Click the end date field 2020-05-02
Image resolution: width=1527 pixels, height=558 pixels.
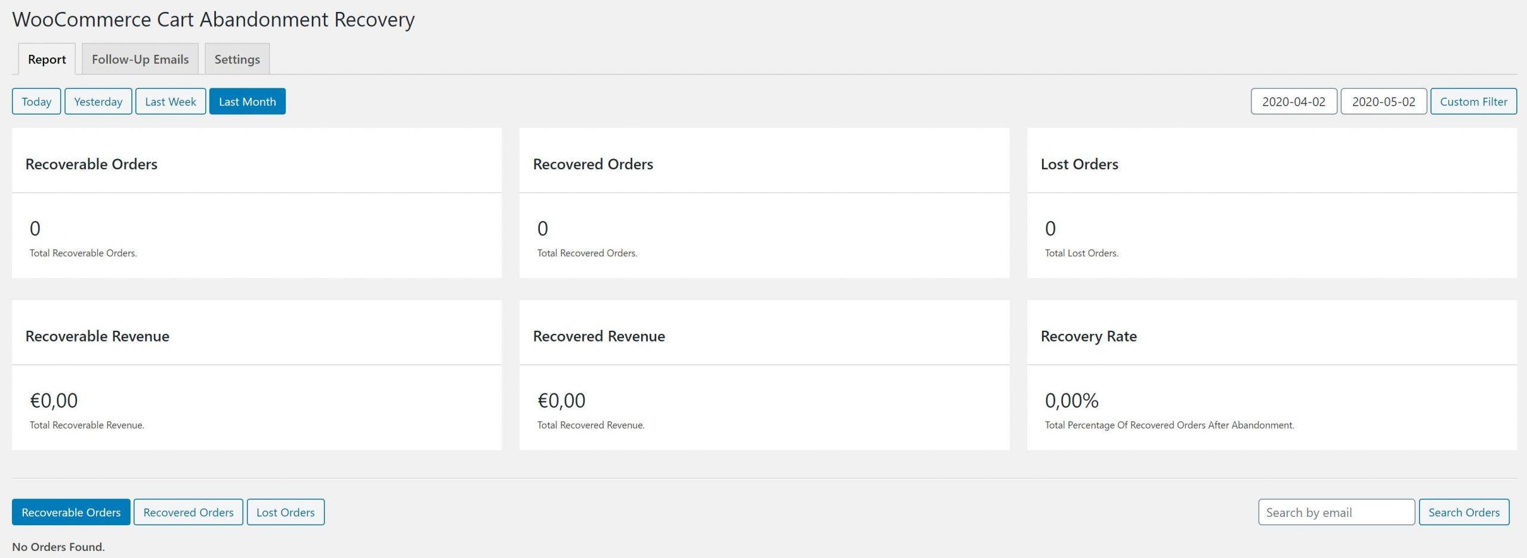[1384, 101]
